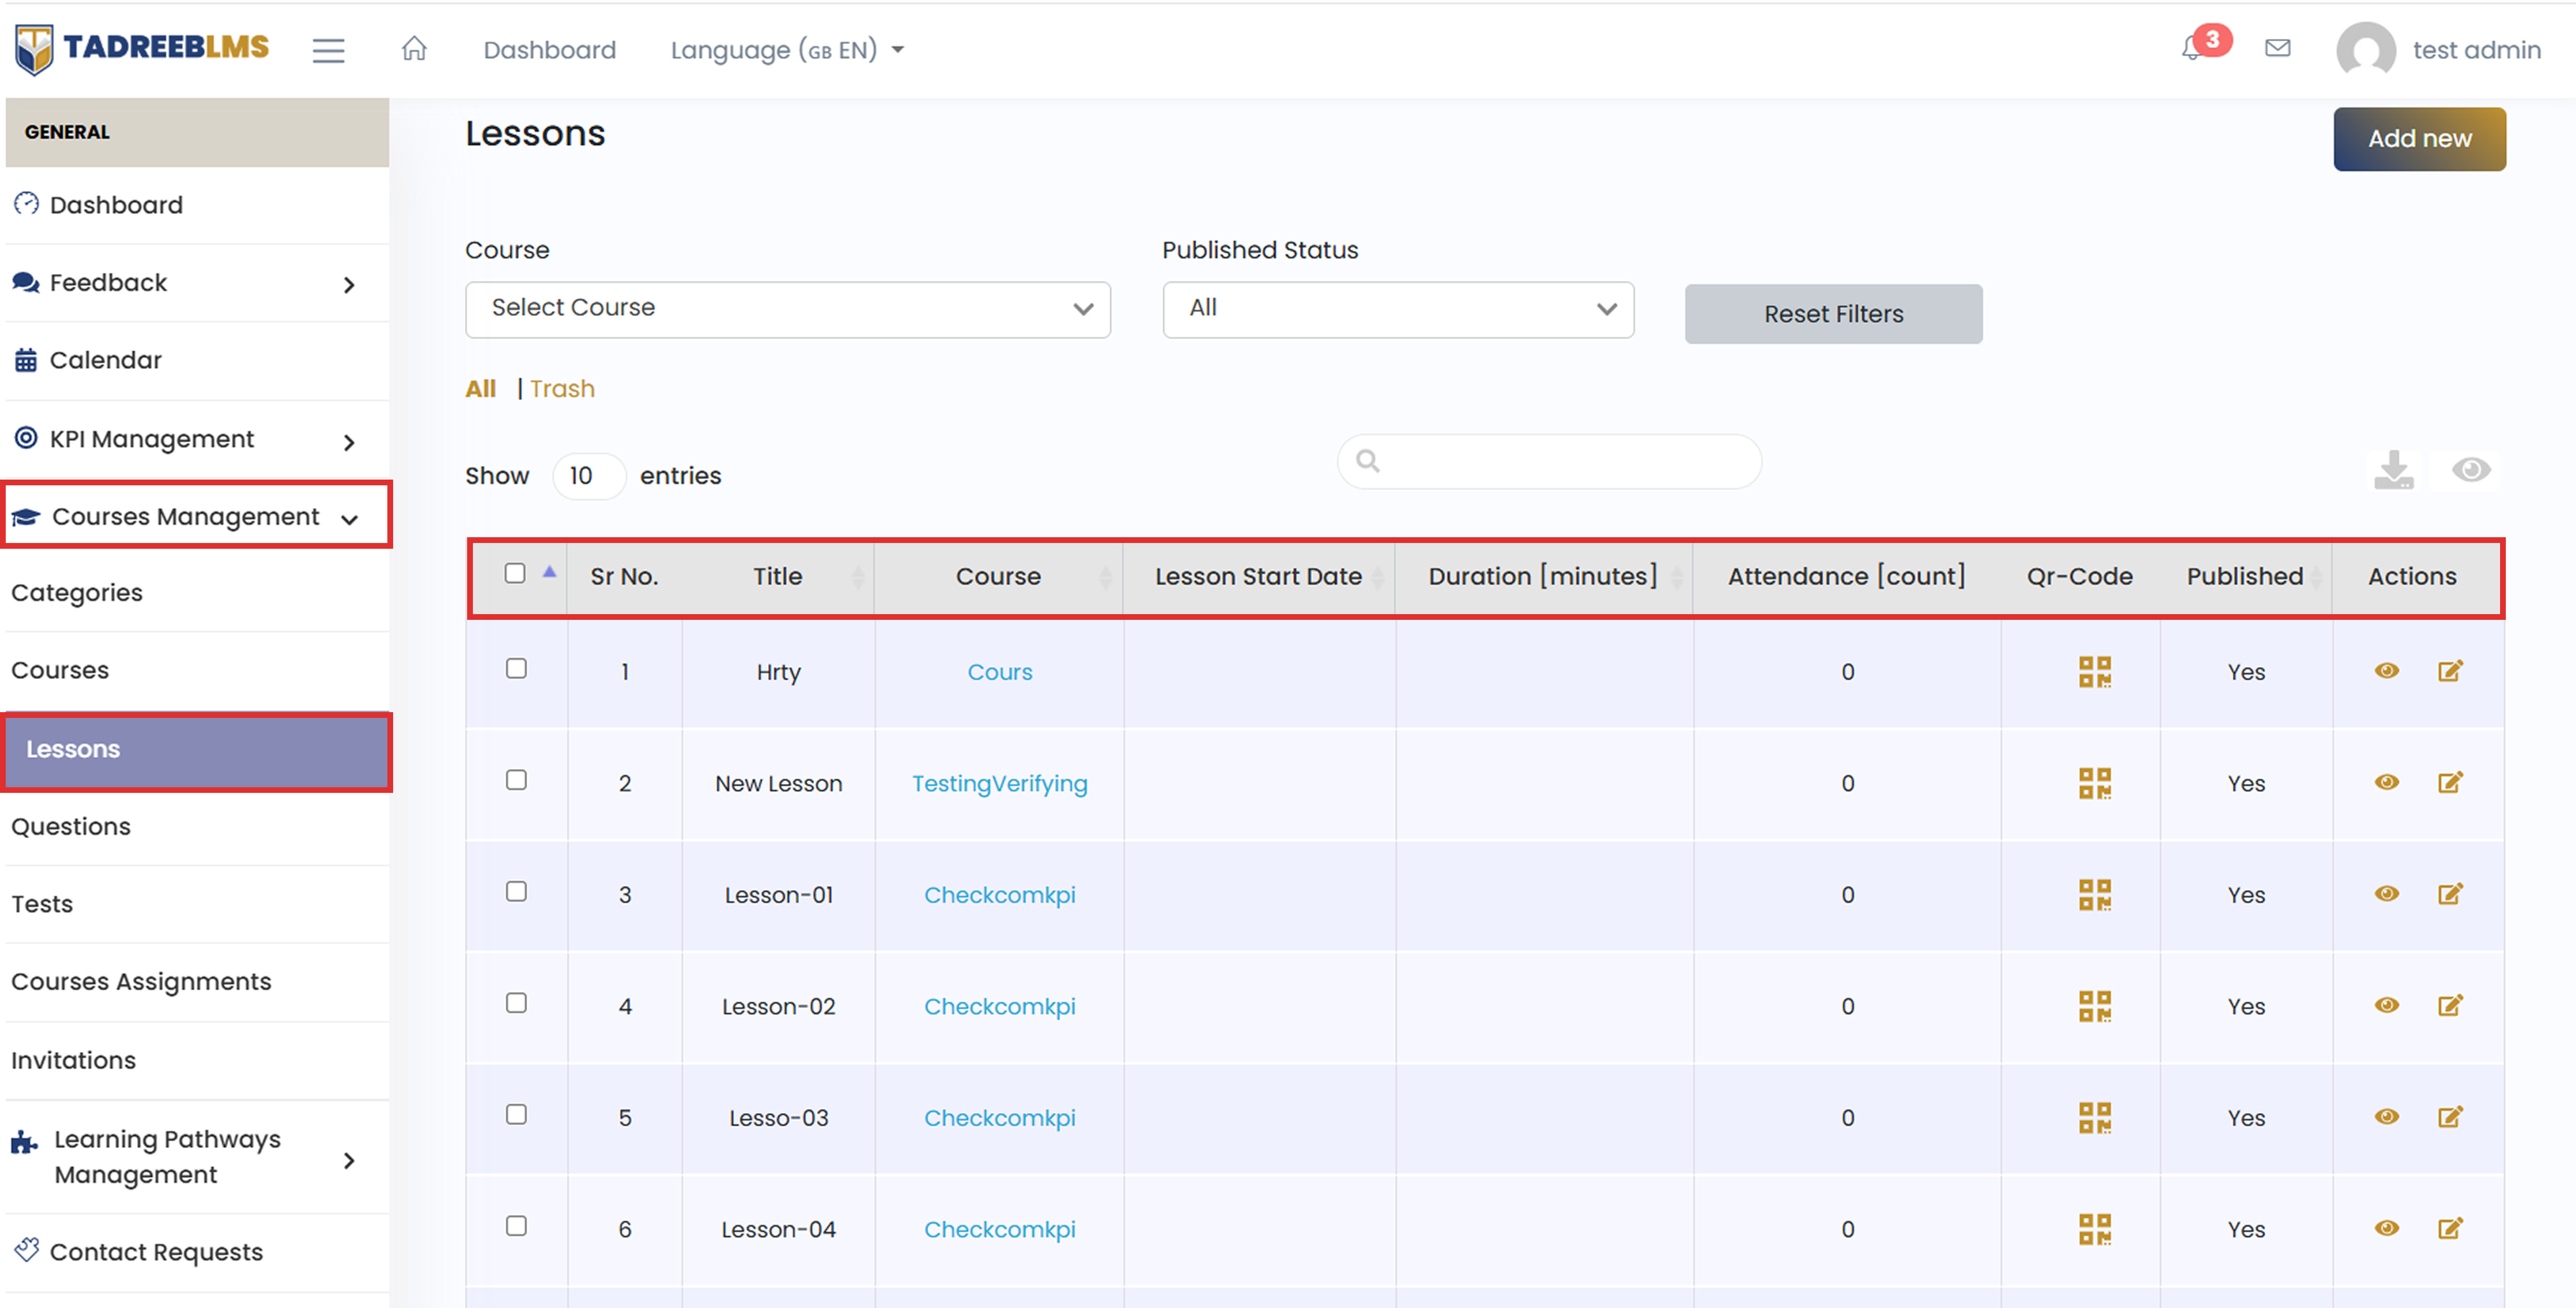Sort table by Course column
This screenshot has width=2576, height=1308.
click(x=998, y=577)
